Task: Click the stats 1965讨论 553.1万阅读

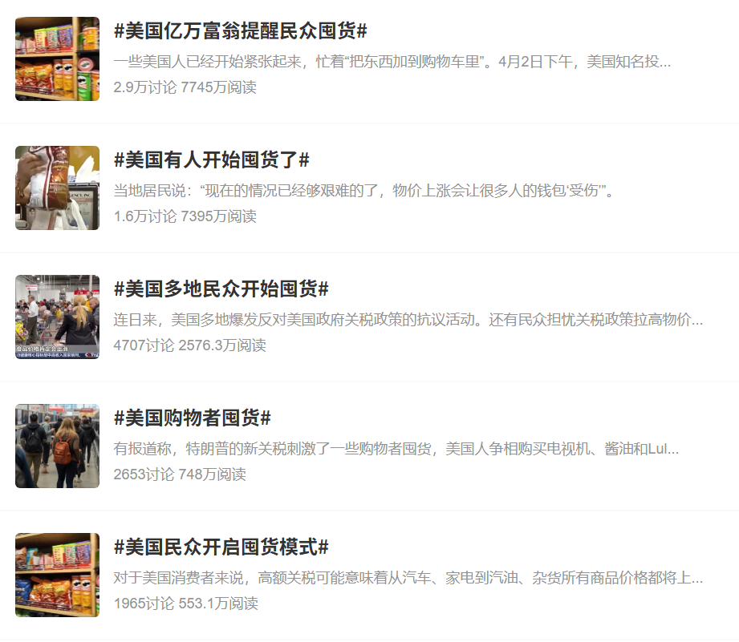Action: click(185, 603)
